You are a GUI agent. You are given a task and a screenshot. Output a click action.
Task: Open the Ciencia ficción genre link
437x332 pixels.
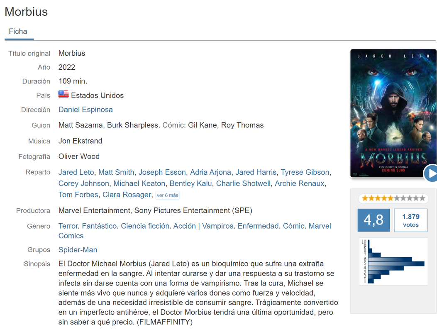click(x=145, y=226)
